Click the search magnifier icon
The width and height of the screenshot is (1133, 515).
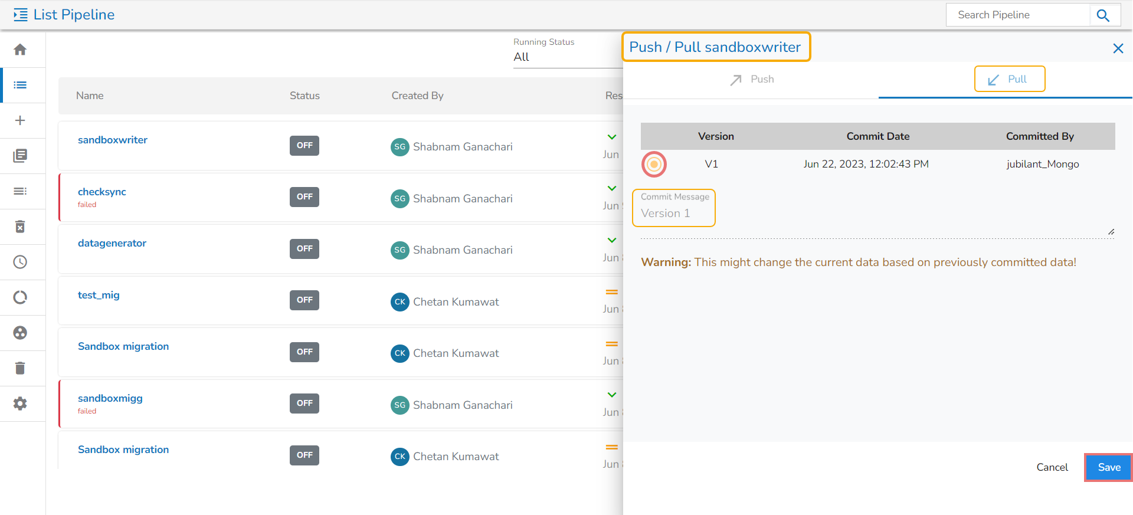(1103, 15)
